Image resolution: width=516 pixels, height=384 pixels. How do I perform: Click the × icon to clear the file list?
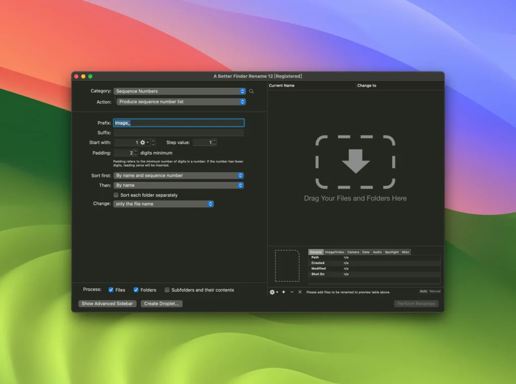point(299,292)
